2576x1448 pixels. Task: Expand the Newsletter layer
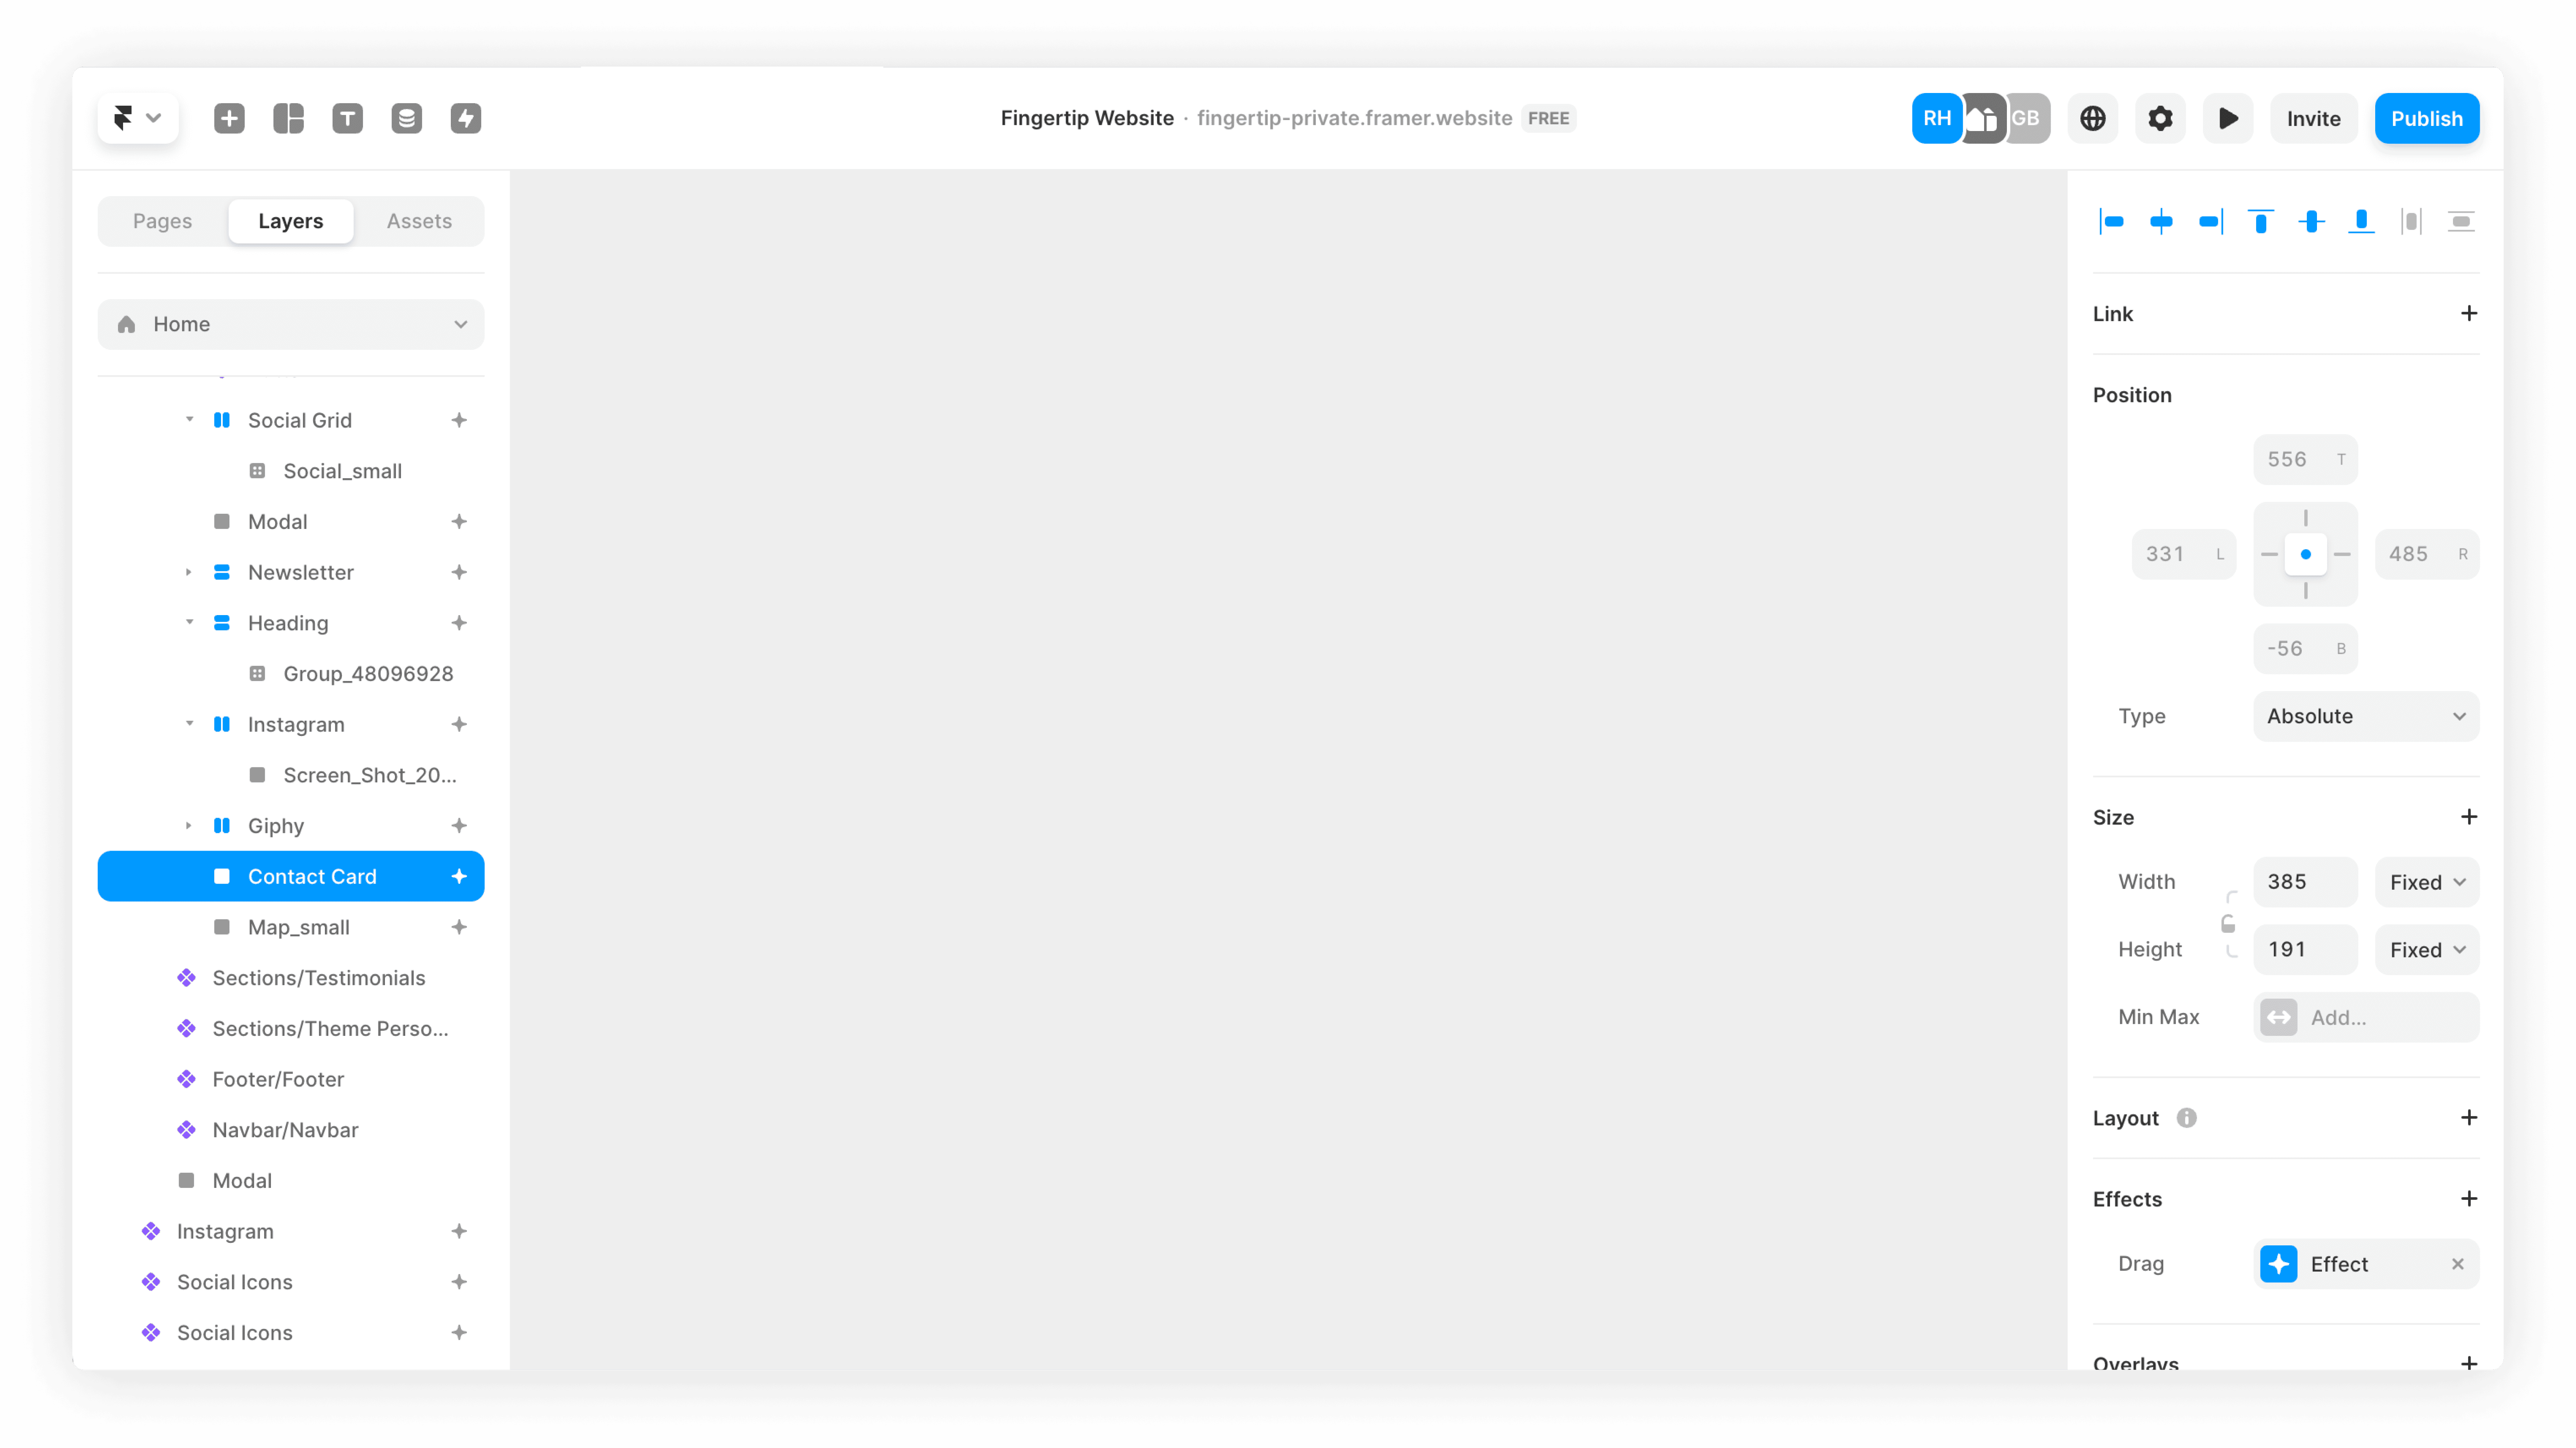point(189,572)
